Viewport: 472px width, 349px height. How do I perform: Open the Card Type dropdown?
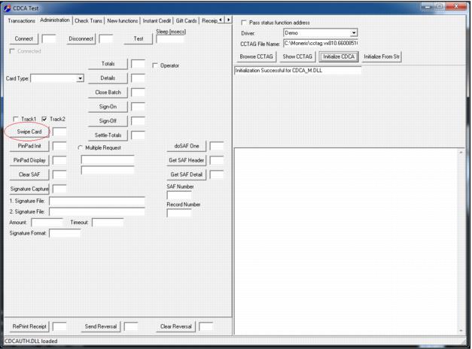(80, 79)
